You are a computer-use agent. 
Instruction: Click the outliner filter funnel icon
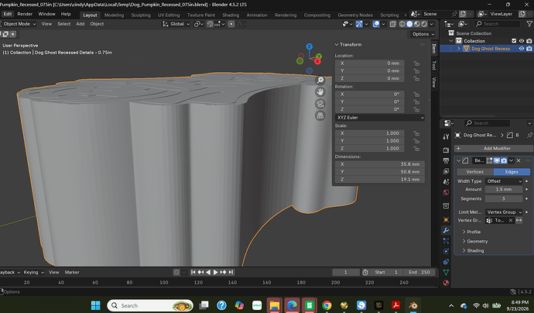(529, 24)
